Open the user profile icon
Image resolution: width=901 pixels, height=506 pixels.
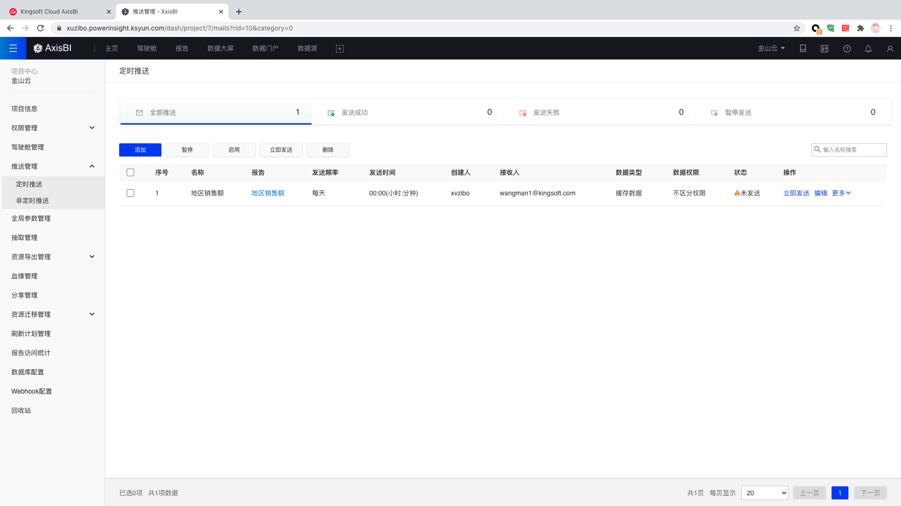pyautogui.click(x=890, y=49)
